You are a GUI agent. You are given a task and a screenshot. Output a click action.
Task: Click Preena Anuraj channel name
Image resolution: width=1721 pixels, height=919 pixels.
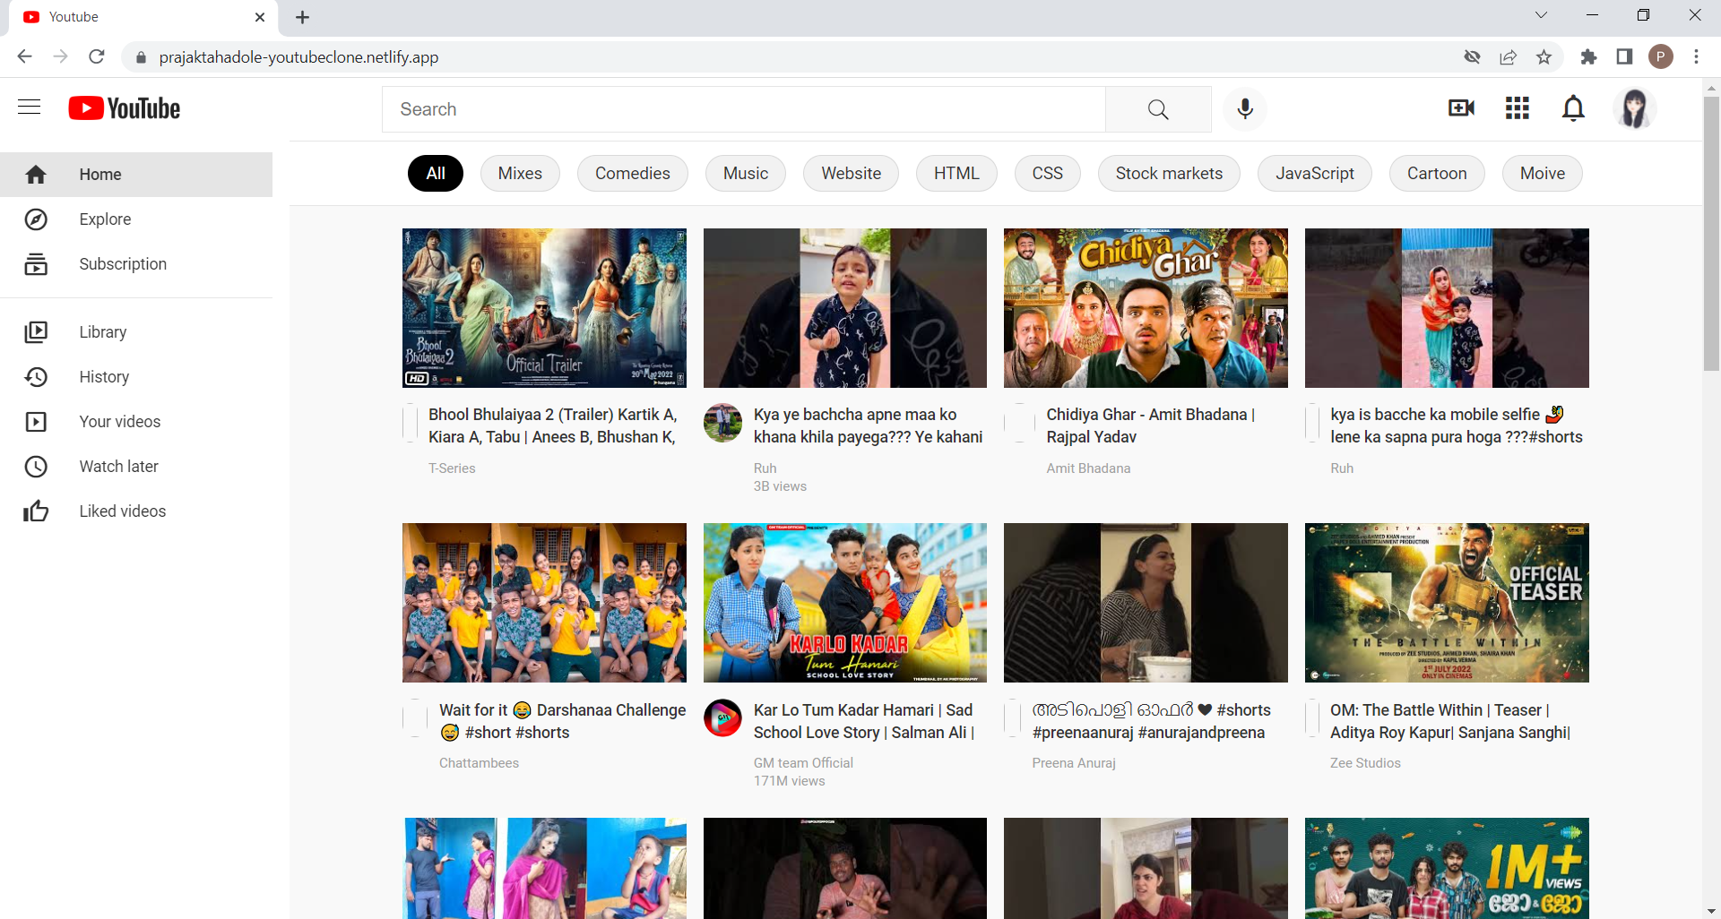(1074, 763)
